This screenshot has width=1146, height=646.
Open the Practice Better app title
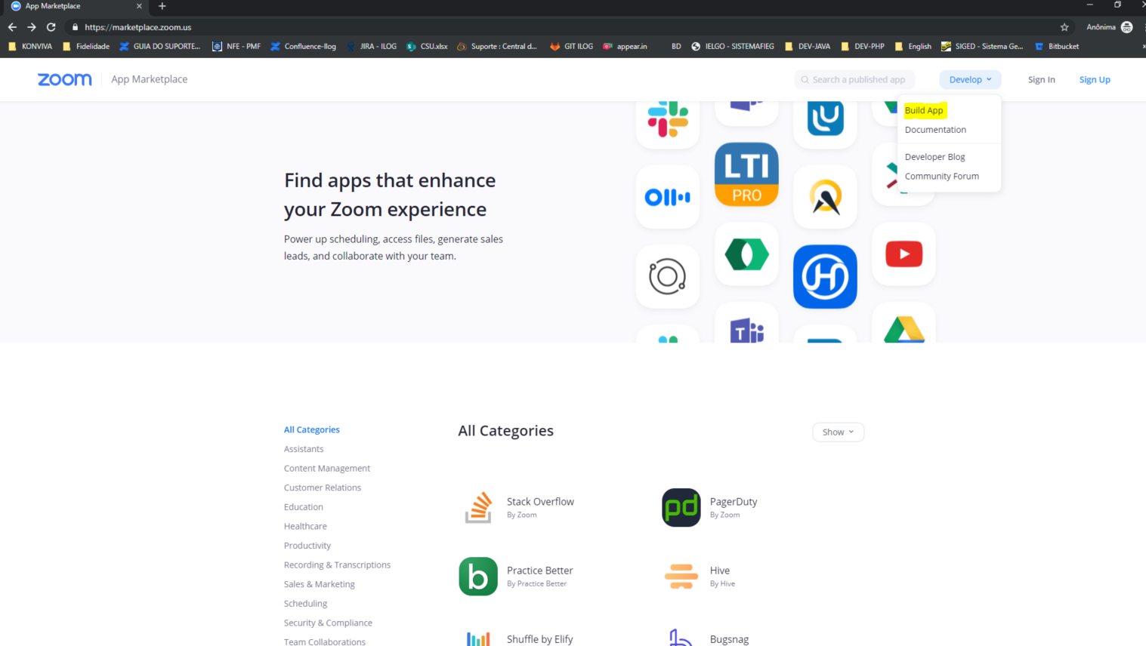pyautogui.click(x=539, y=571)
